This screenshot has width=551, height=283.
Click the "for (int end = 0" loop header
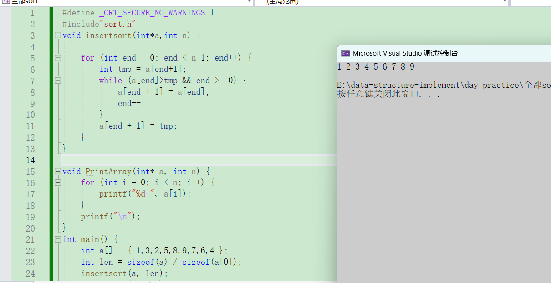[166, 58]
